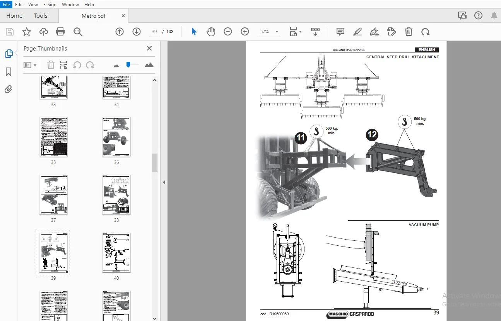The width and height of the screenshot is (501, 321).
Task: Click the page number field showing 39
Action: (154, 32)
